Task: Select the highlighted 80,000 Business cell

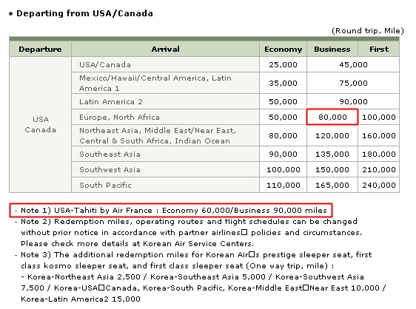Action: tap(332, 117)
